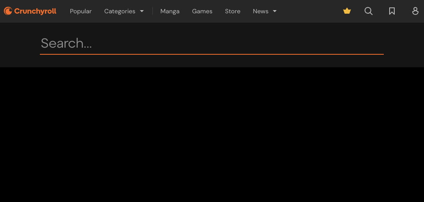Viewport: 424px width, 202px height.
Task: Click the Crunchyroll orange logo icon
Action: pyautogui.click(x=8, y=11)
